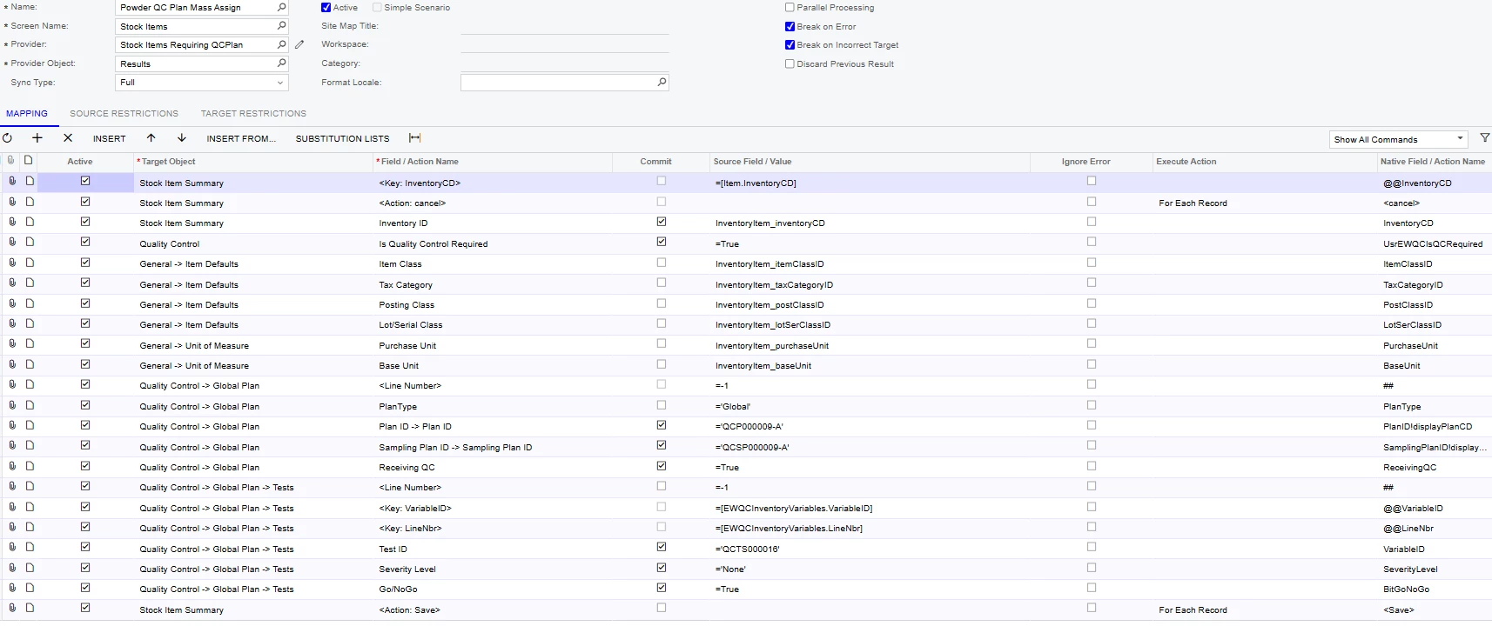Toggle Commit checkbox for Receiving QC row
The width and height of the screenshot is (1492, 626).
tap(662, 466)
